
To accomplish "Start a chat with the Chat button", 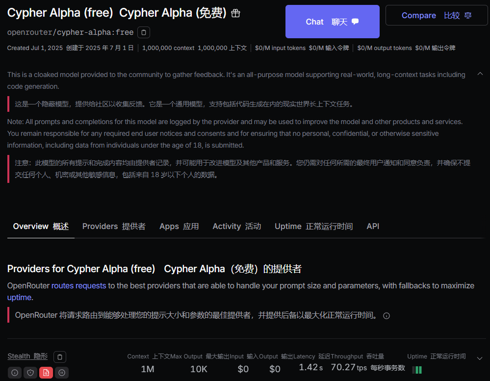I will [333, 22].
